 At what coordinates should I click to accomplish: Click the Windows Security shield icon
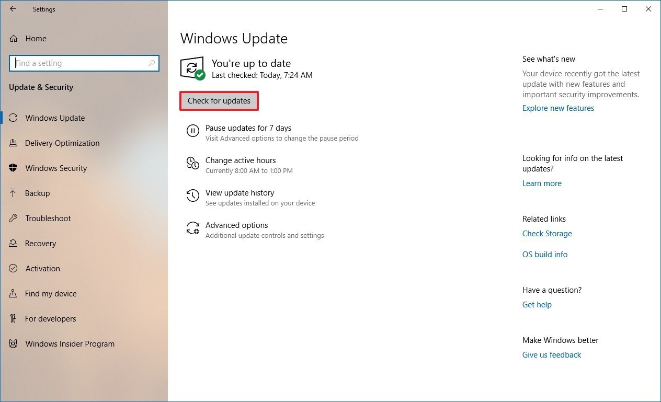(14, 168)
